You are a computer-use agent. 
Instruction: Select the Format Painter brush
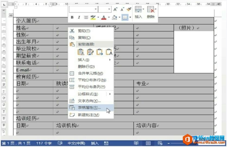(129, 9)
